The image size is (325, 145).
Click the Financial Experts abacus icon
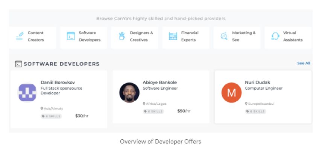point(173,36)
